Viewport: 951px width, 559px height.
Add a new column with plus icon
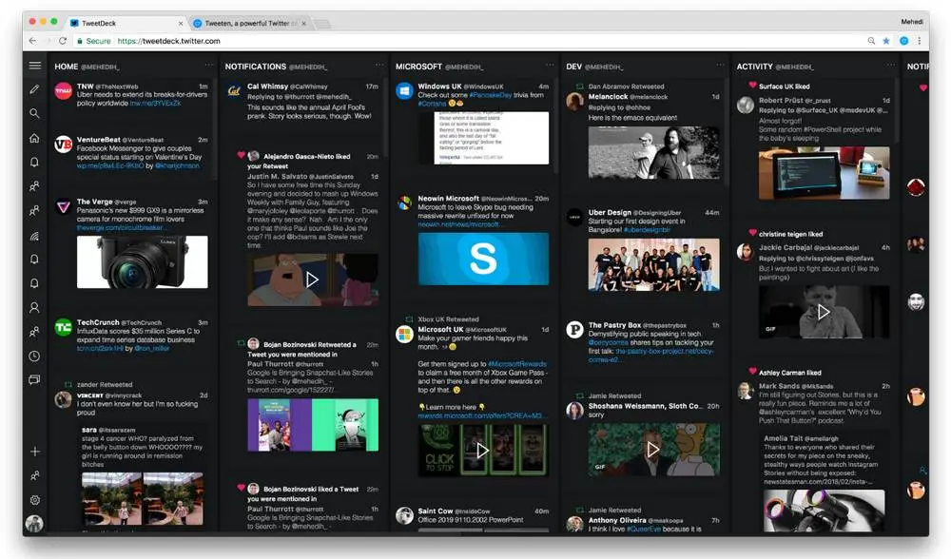tap(35, 452)
